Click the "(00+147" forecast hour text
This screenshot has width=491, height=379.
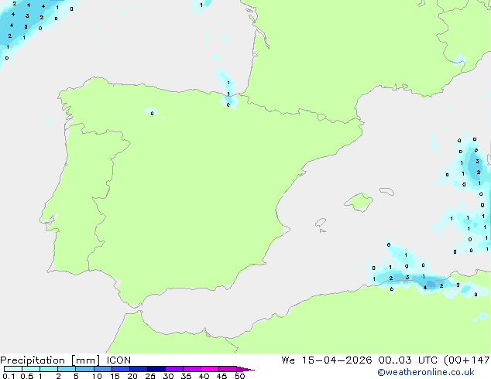pyautogui.click(x=467, y=360)
